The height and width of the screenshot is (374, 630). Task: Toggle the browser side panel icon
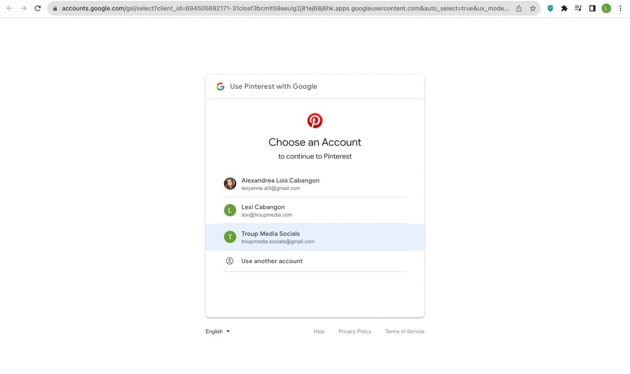(x=592, y=8)
